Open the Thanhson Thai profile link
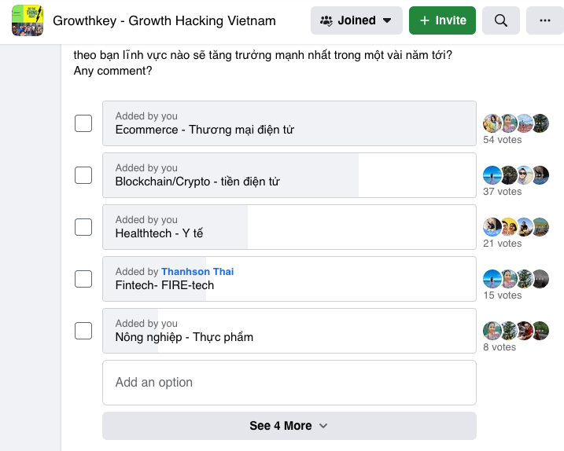The image size is (564, 451). point(197,271)
